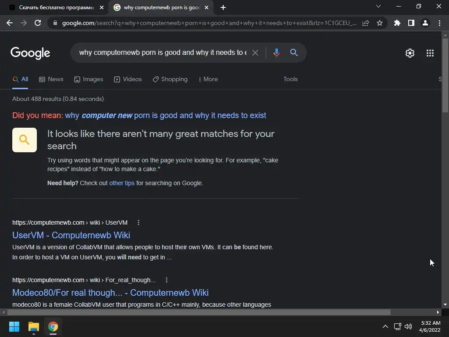This screenshot has height=337, width=449.
Task: Open a new browser tab
Action: pyautogui.click(x=223, y=7)
